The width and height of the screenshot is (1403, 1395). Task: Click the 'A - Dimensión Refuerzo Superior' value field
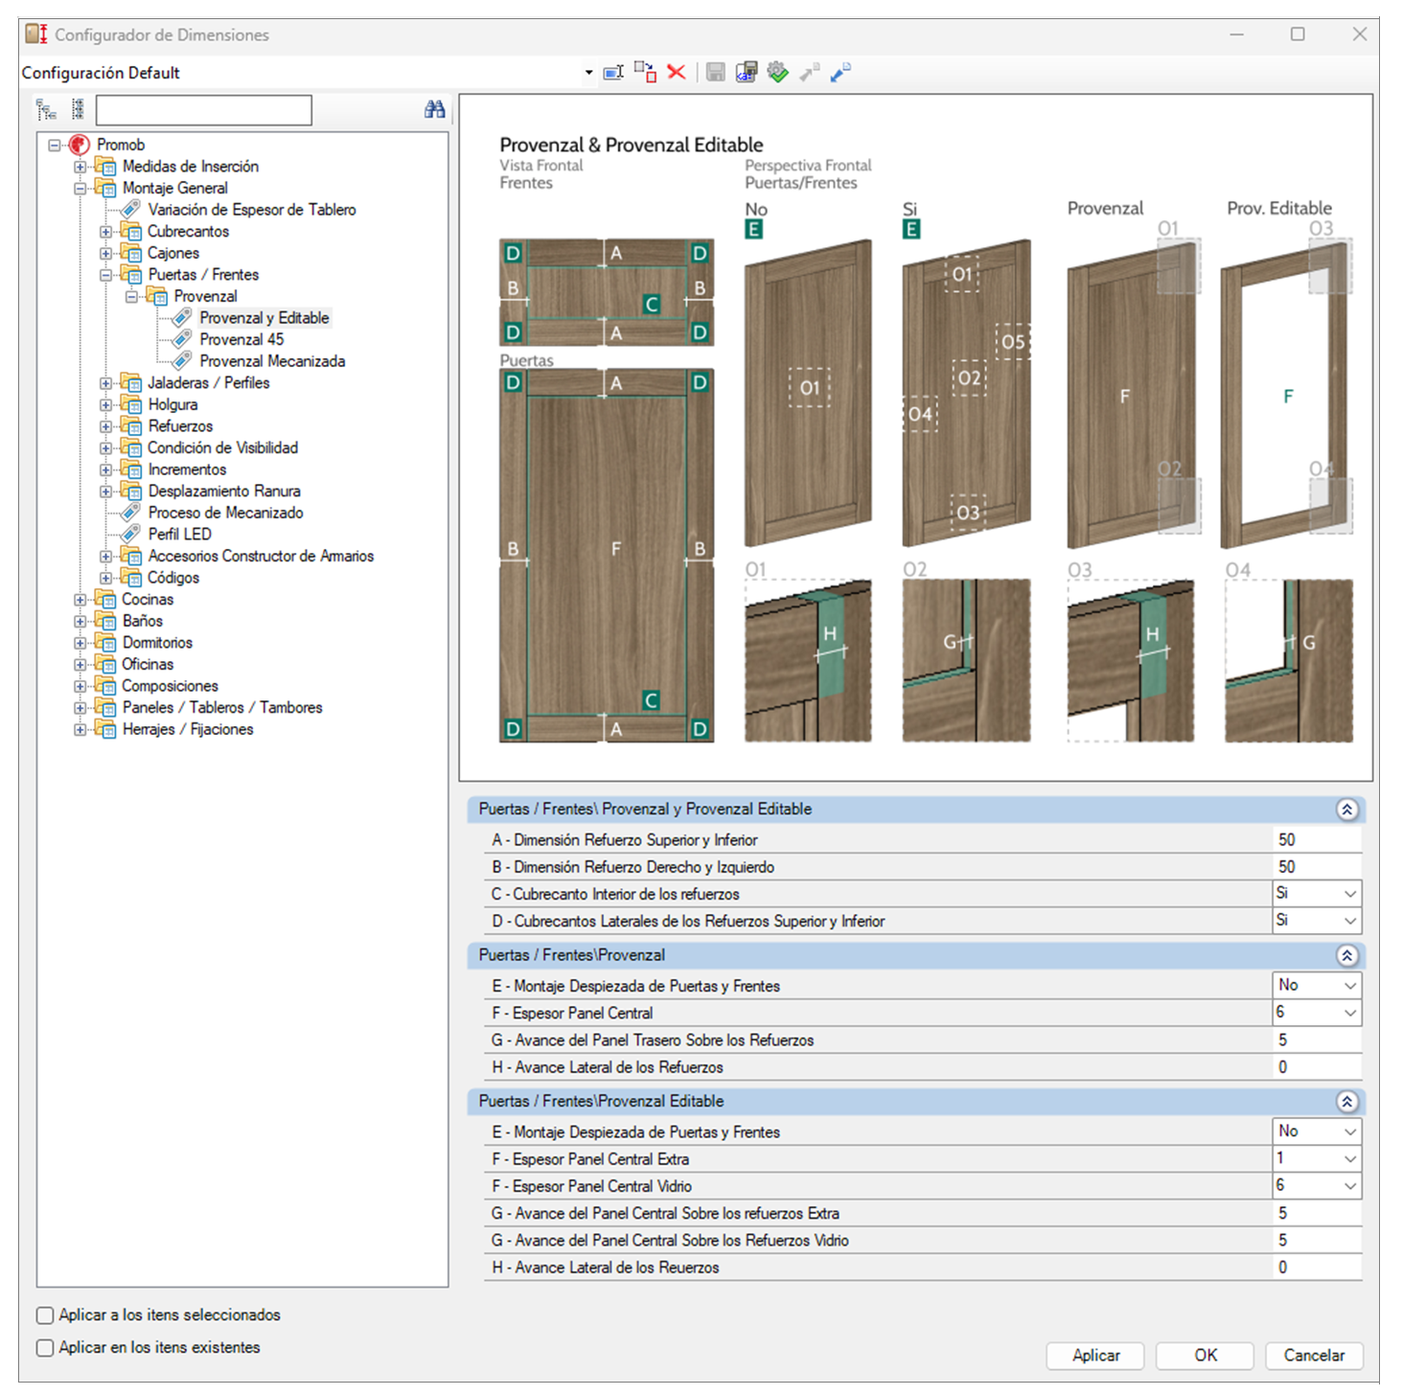pos(1317,840)
